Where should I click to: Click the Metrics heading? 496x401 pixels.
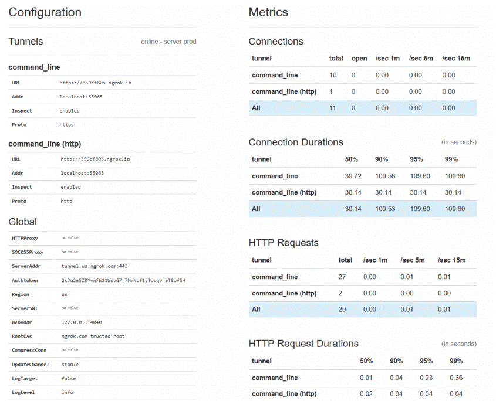coord(268,12)
